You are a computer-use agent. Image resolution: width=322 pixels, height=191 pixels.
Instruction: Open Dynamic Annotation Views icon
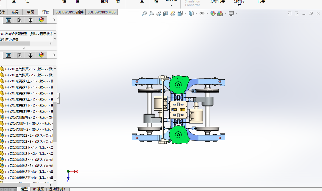pos(173,13)
